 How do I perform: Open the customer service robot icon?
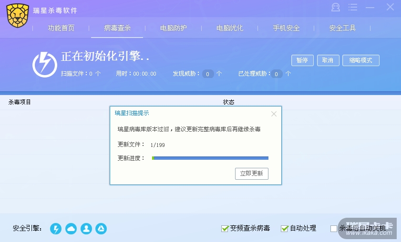pyautogui.click(x=336, y=8)
